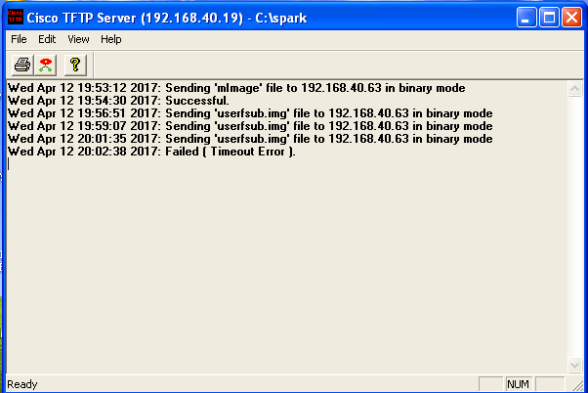Minimize the Cisco TFTP Server window

[526, 17]
